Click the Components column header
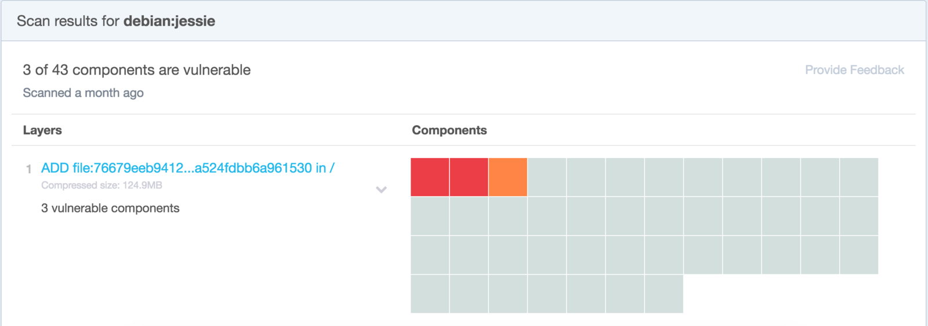The height and width of the screenshot is (326, 928). coord(449,130)
